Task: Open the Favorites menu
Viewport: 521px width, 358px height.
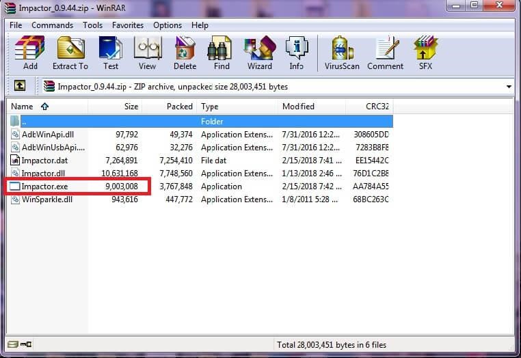Action: click(128, 25)
